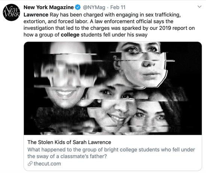Image resolution: width=206 pixels, height=173 pixels.
Task: Select the New York Magazine display name
Action: click(49, 8)
